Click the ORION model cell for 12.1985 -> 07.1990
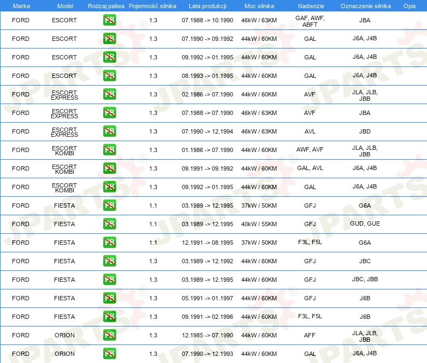The image size is (427, 363). pos(64,335)
